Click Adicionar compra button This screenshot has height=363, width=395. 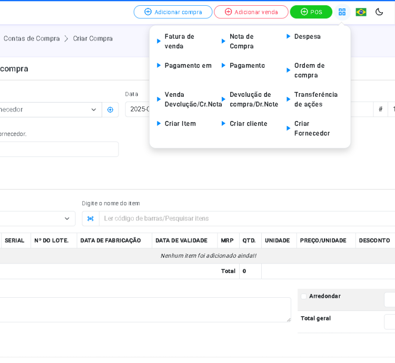pos(173,12)
